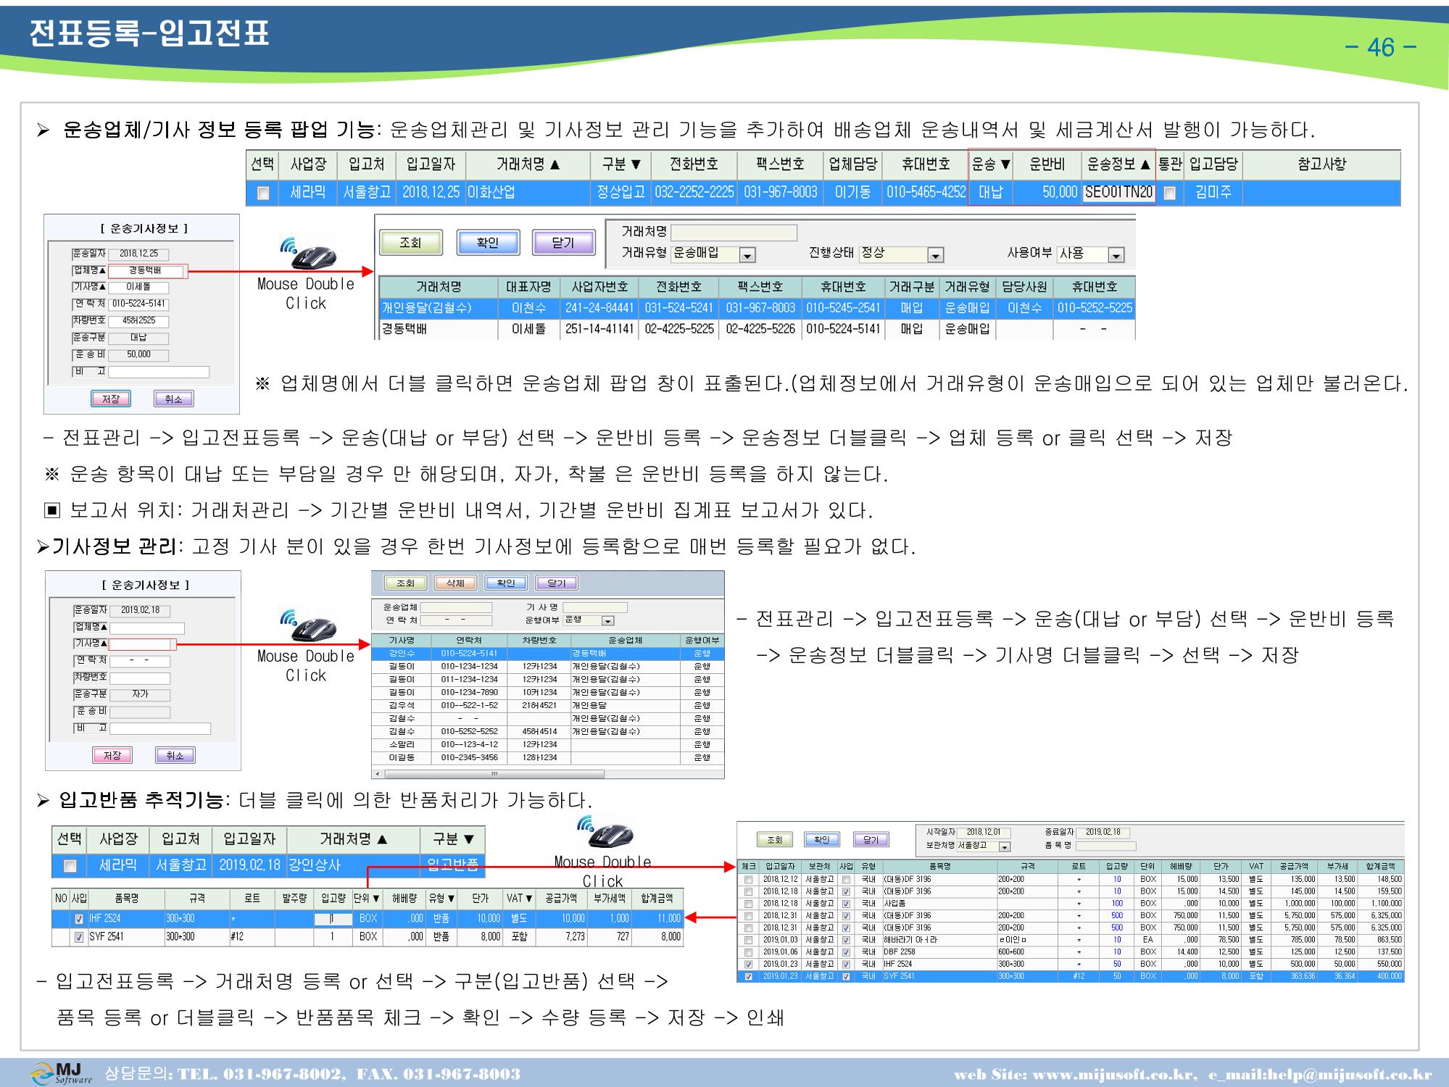Tick 선택 checkbox on 강인상사 입고반품 row

pyautogui.click(x=70, y=865)
